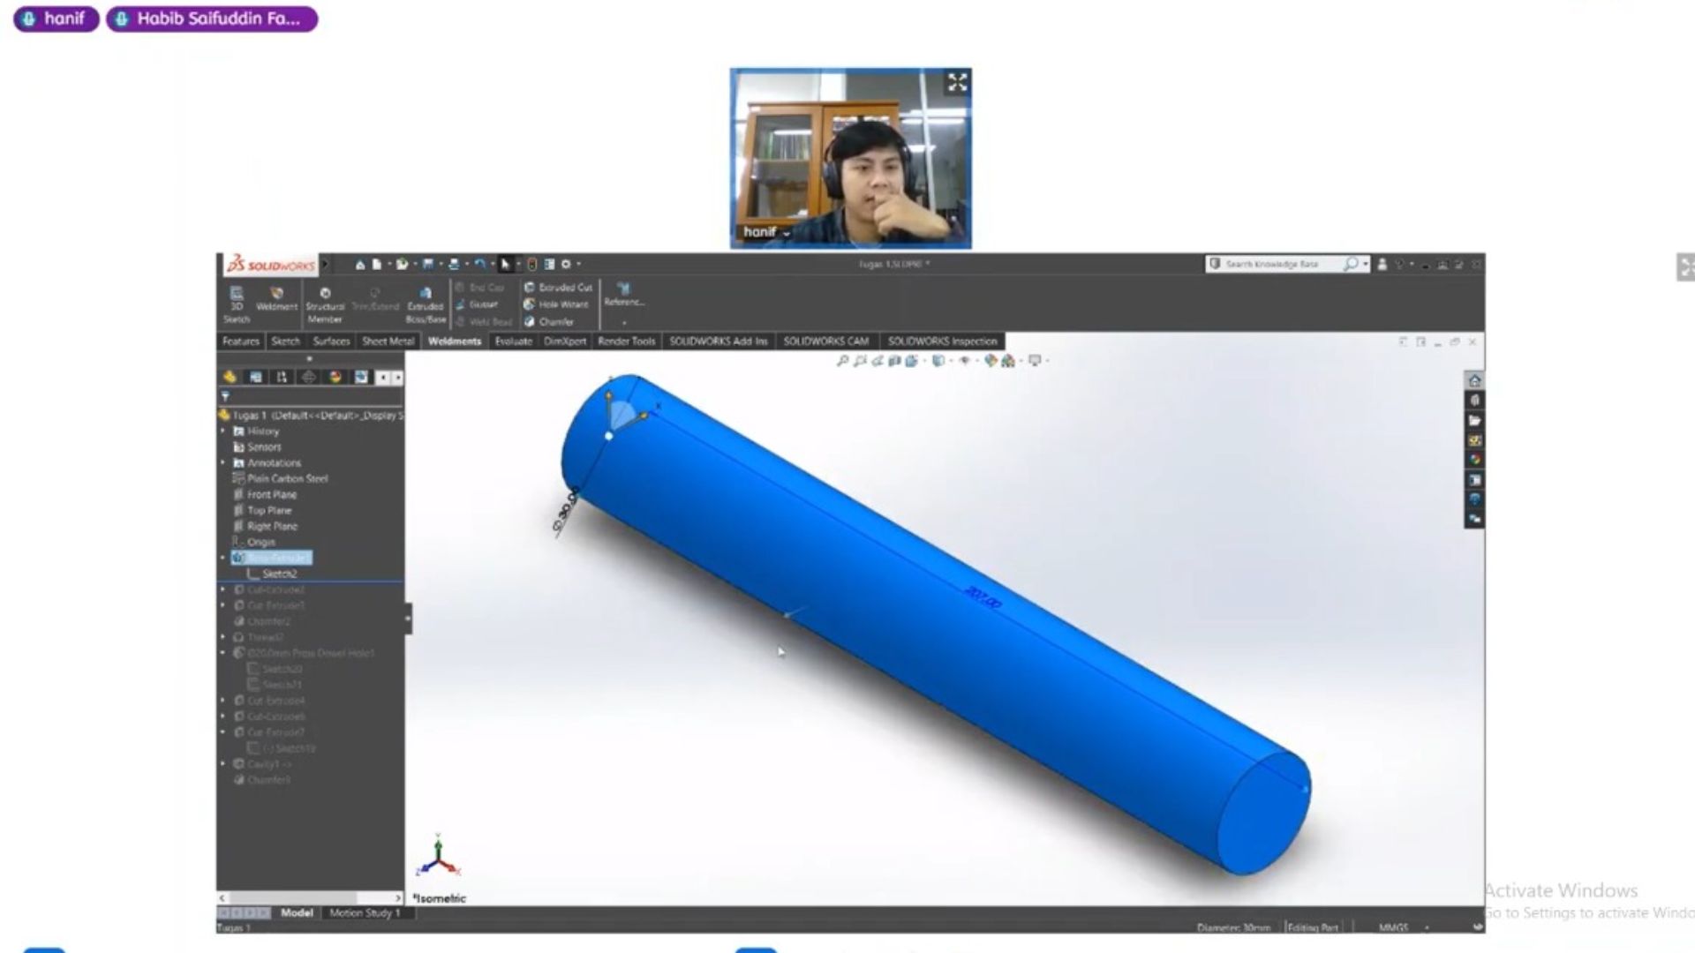Switch to the Evaluate tab
Image resolution: width=1695 pixels, height=953 pixels.
click(513, 341)
